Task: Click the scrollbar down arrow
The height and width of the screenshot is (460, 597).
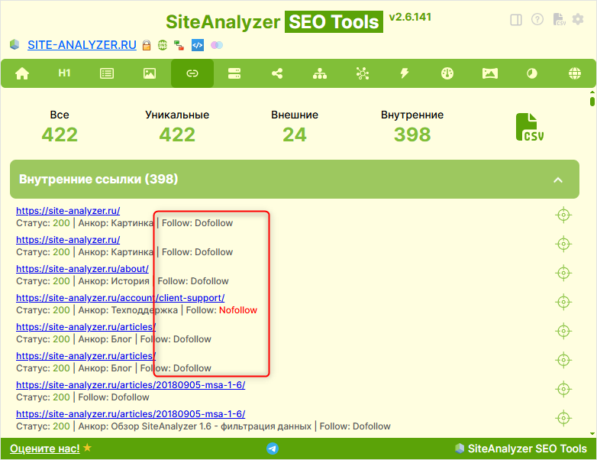Action: coord(592,434)
